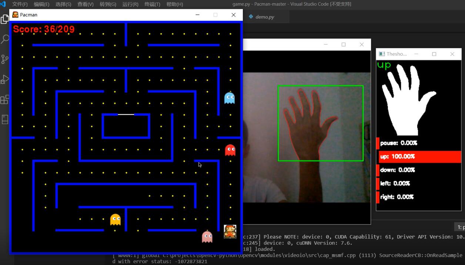Click inside the green hand detection box

tap(320, 123)
